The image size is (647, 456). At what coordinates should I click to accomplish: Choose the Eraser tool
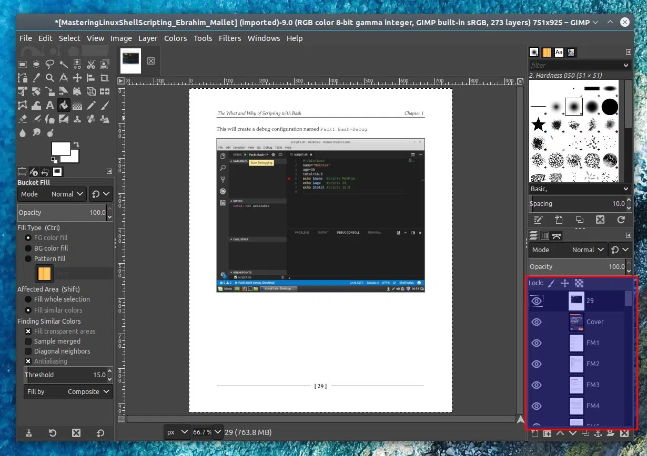(22, 118)
